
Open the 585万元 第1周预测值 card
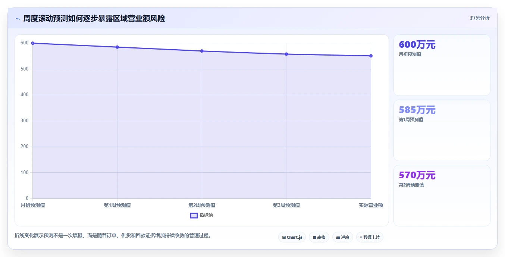pos(442,131)
